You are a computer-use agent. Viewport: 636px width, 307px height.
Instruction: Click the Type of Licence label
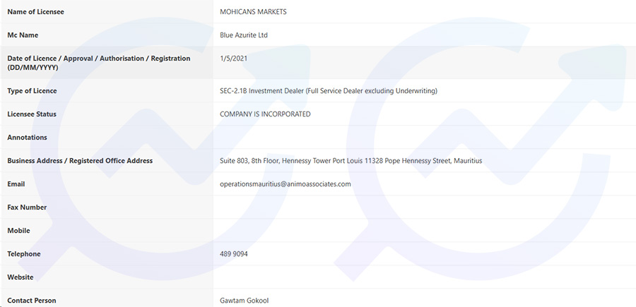(32, 91)
